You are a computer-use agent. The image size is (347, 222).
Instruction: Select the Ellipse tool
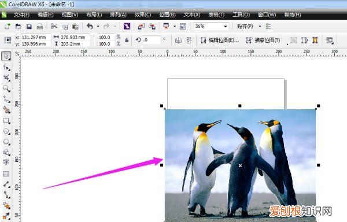[x=6, y=131]
